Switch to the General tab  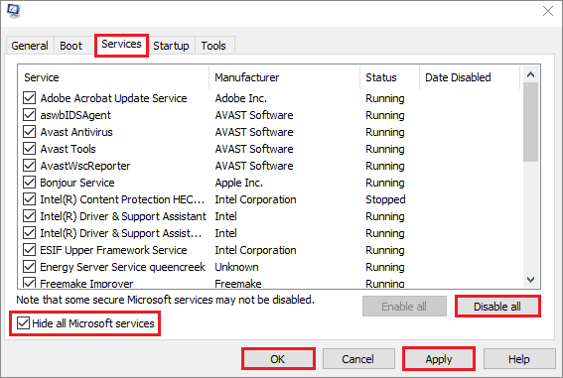click(x=30, y=46)
